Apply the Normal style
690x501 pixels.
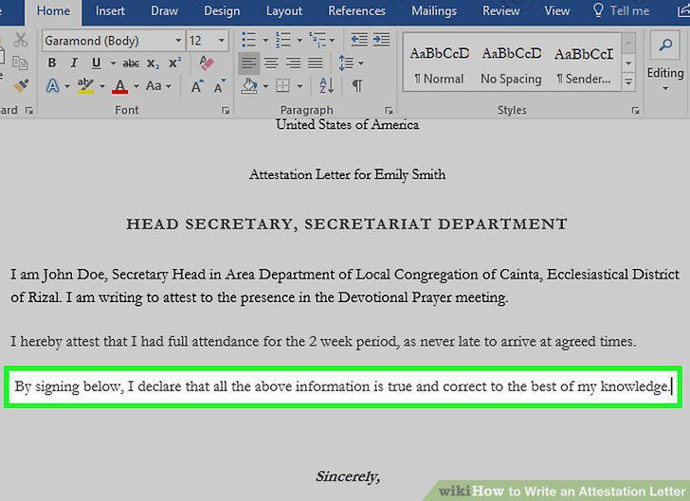click(439, 65)
